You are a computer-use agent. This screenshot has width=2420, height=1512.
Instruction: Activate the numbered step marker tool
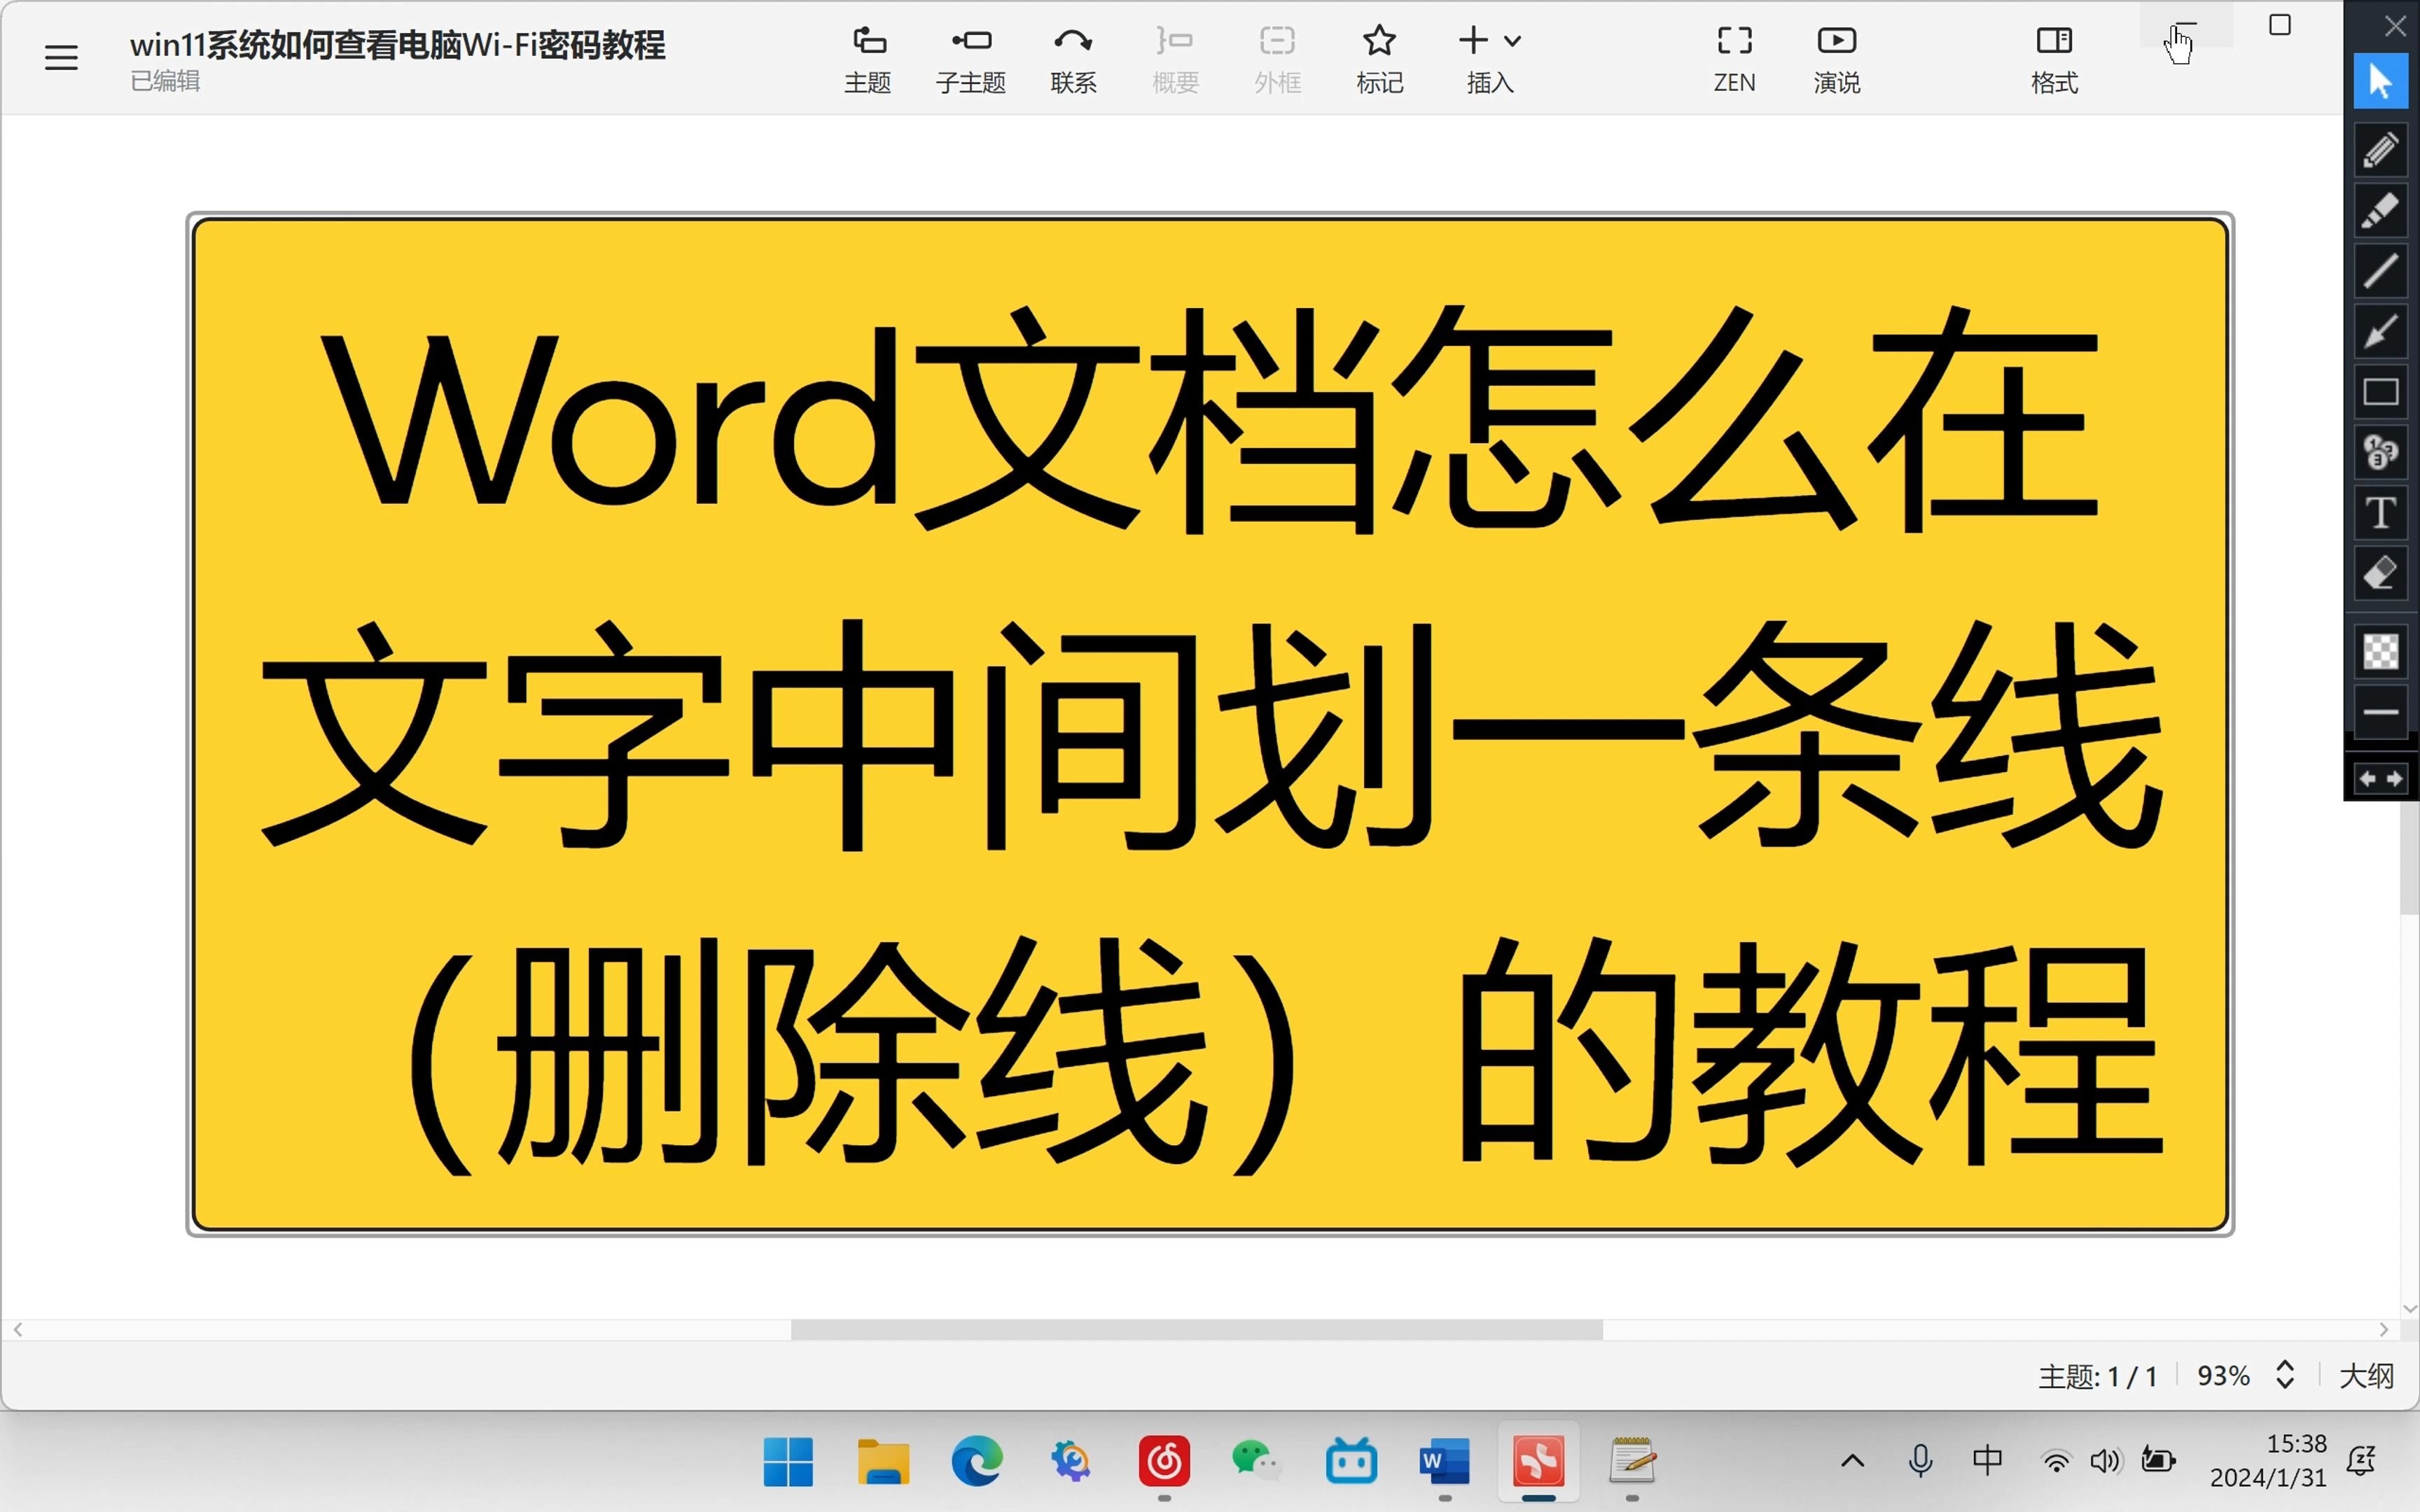tap(2380, 452)
